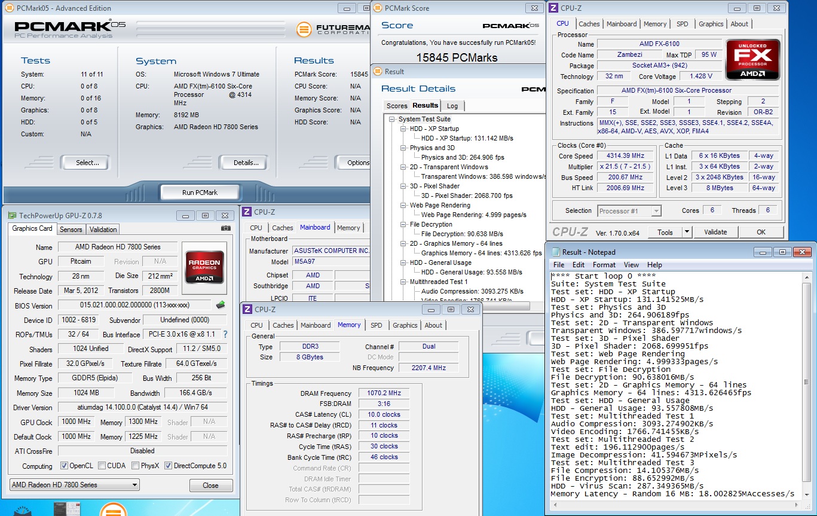Toggle the PhysX checkbox

135,466
